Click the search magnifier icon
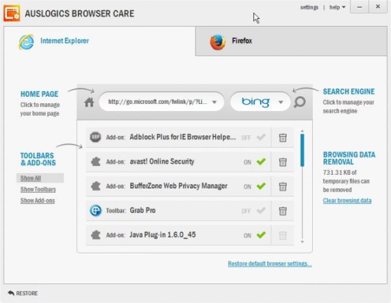Screen dimensions: 391x303 (300, 102)
